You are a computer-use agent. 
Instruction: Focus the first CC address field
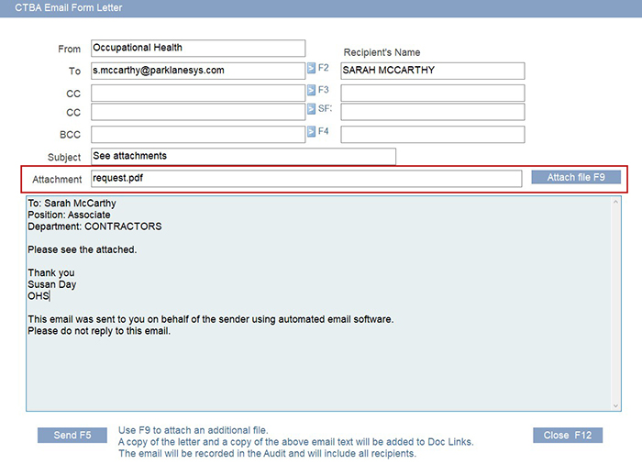click(197, 93)
